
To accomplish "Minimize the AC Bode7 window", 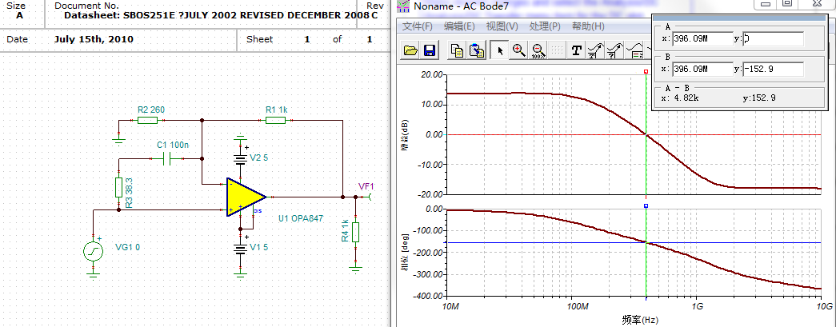I will (766, 4).
